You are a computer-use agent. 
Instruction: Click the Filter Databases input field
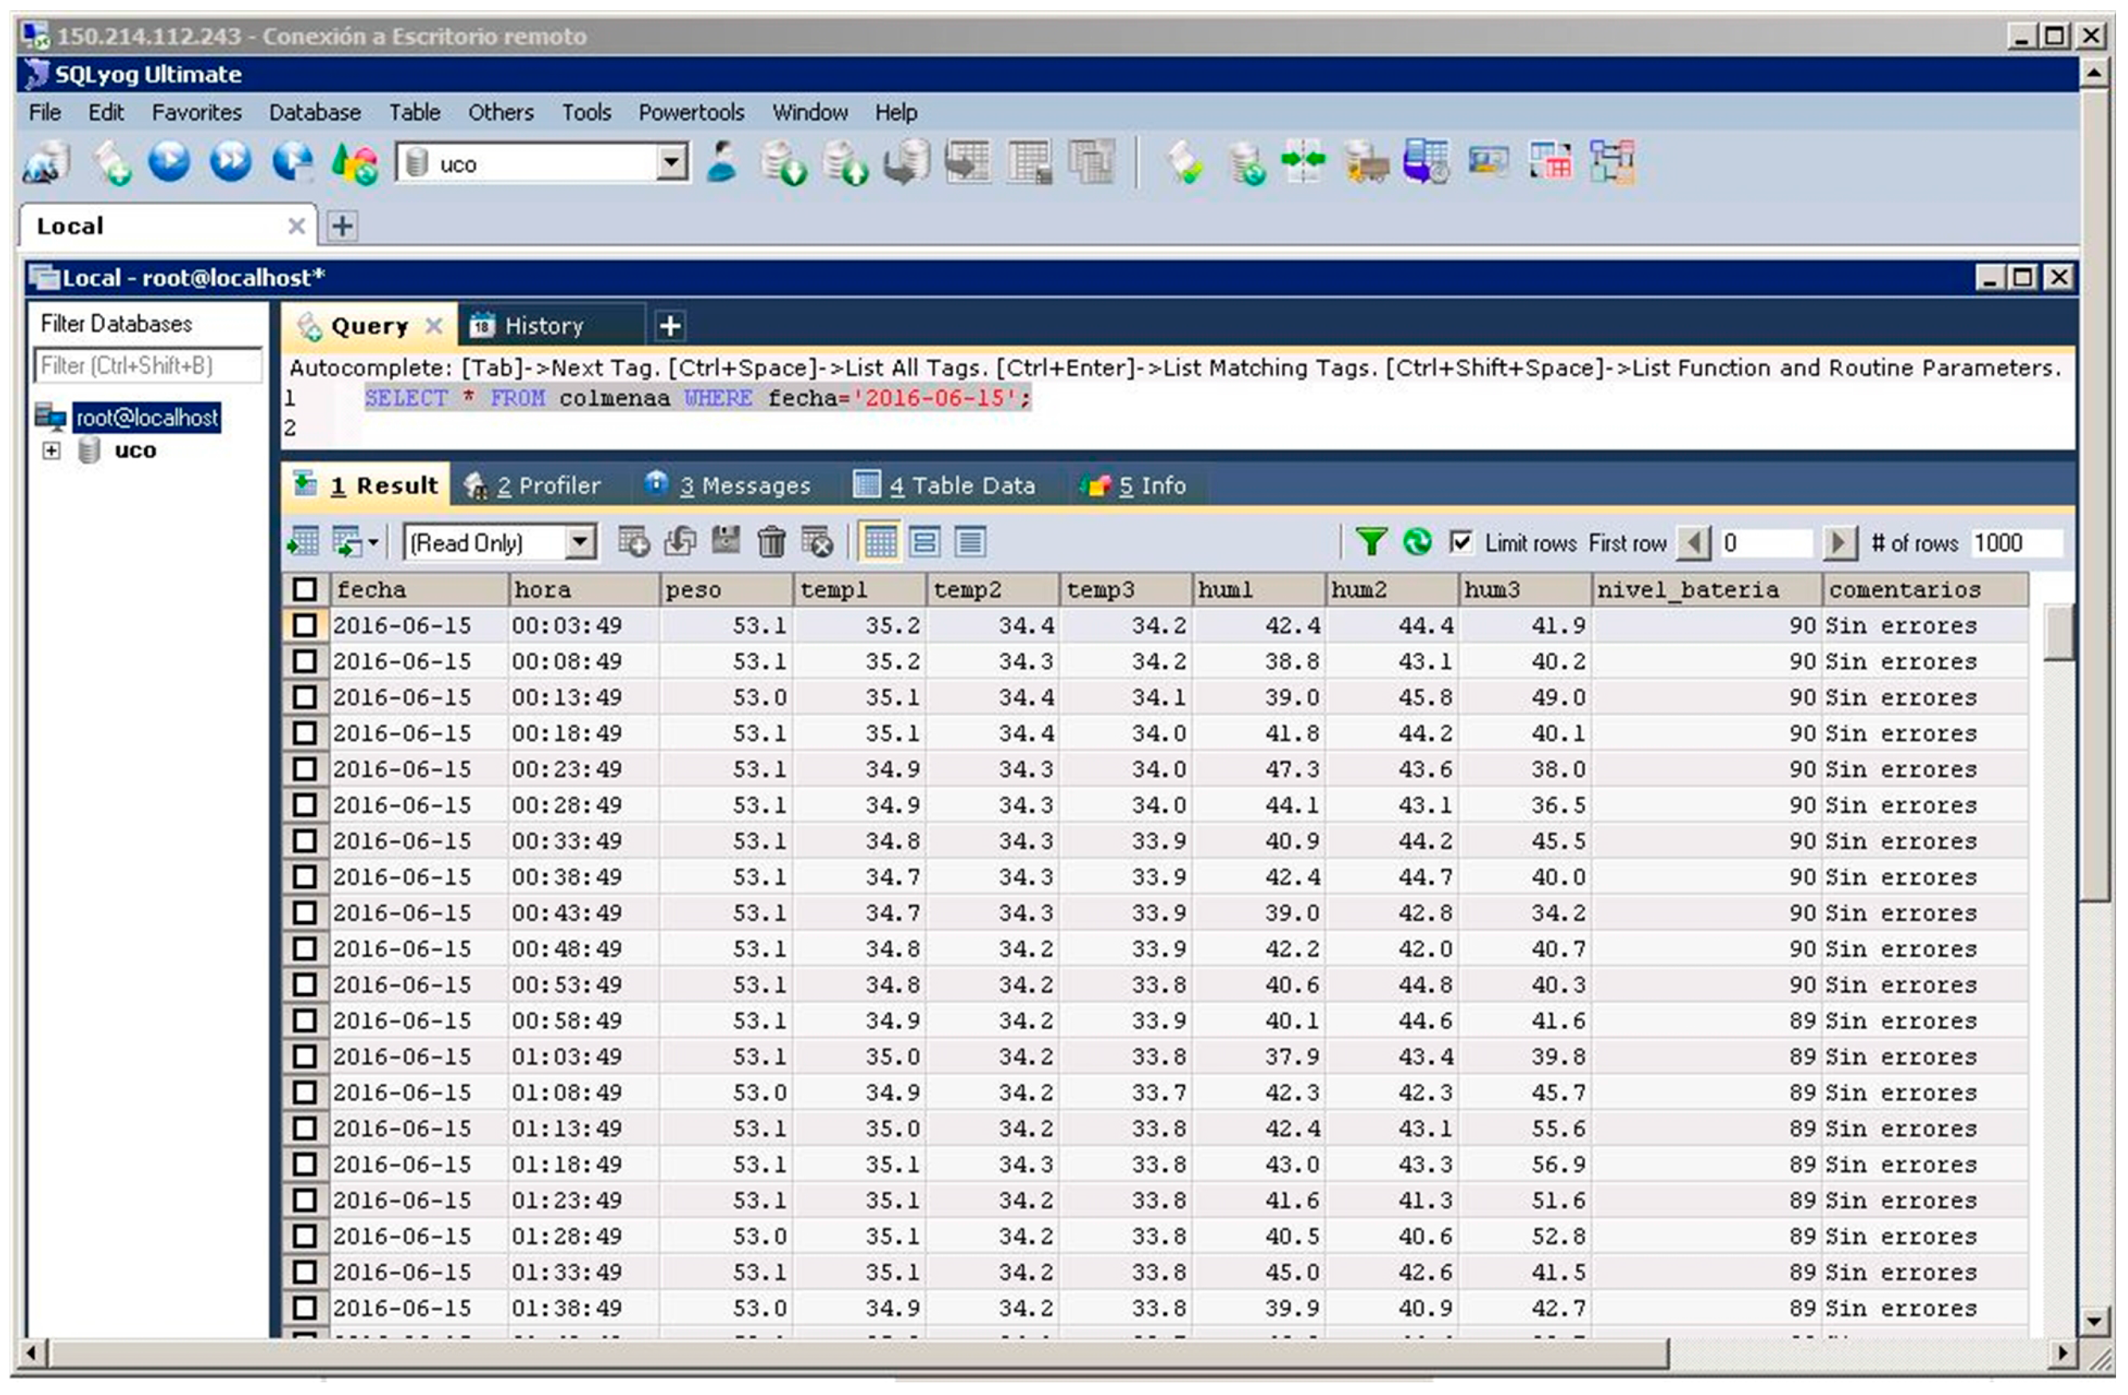pos(147,366)
